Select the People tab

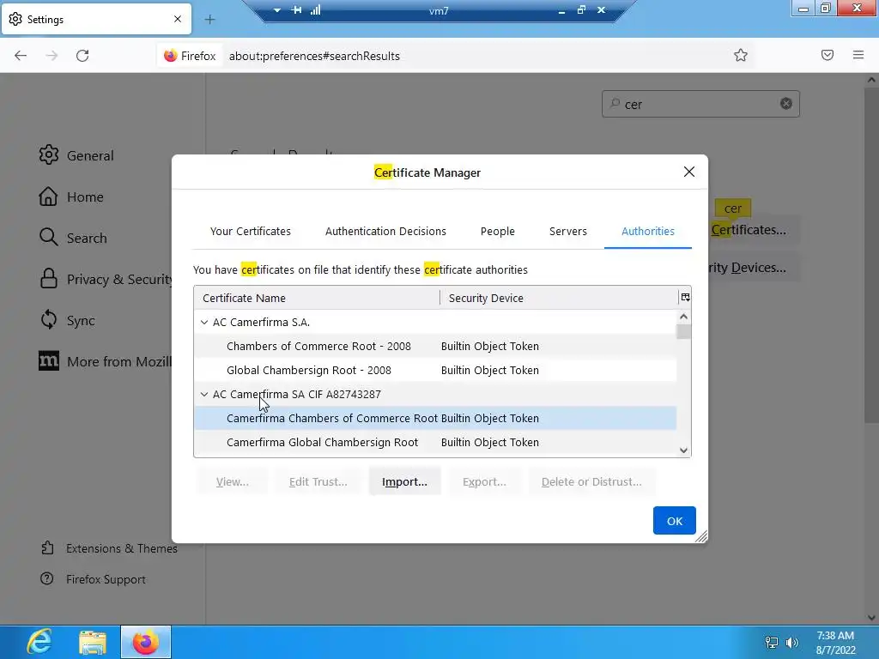[497, 231]
